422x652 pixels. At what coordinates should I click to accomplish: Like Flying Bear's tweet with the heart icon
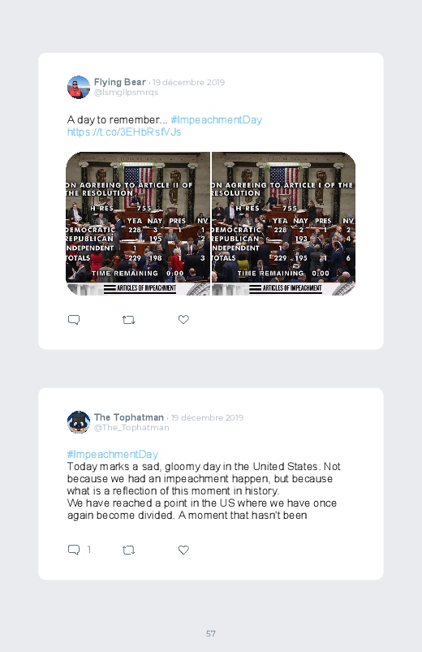pyautogui.click(x=183, y=319)
